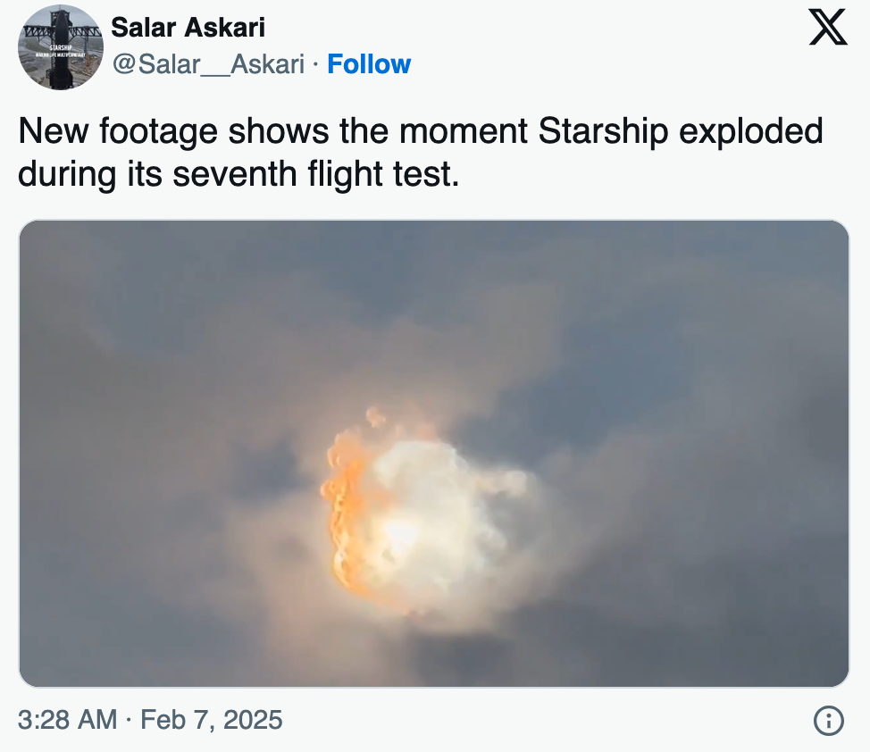Click the smoke plume right of the fireball
This screenshot has height=752, width=870.
[505, 480]
